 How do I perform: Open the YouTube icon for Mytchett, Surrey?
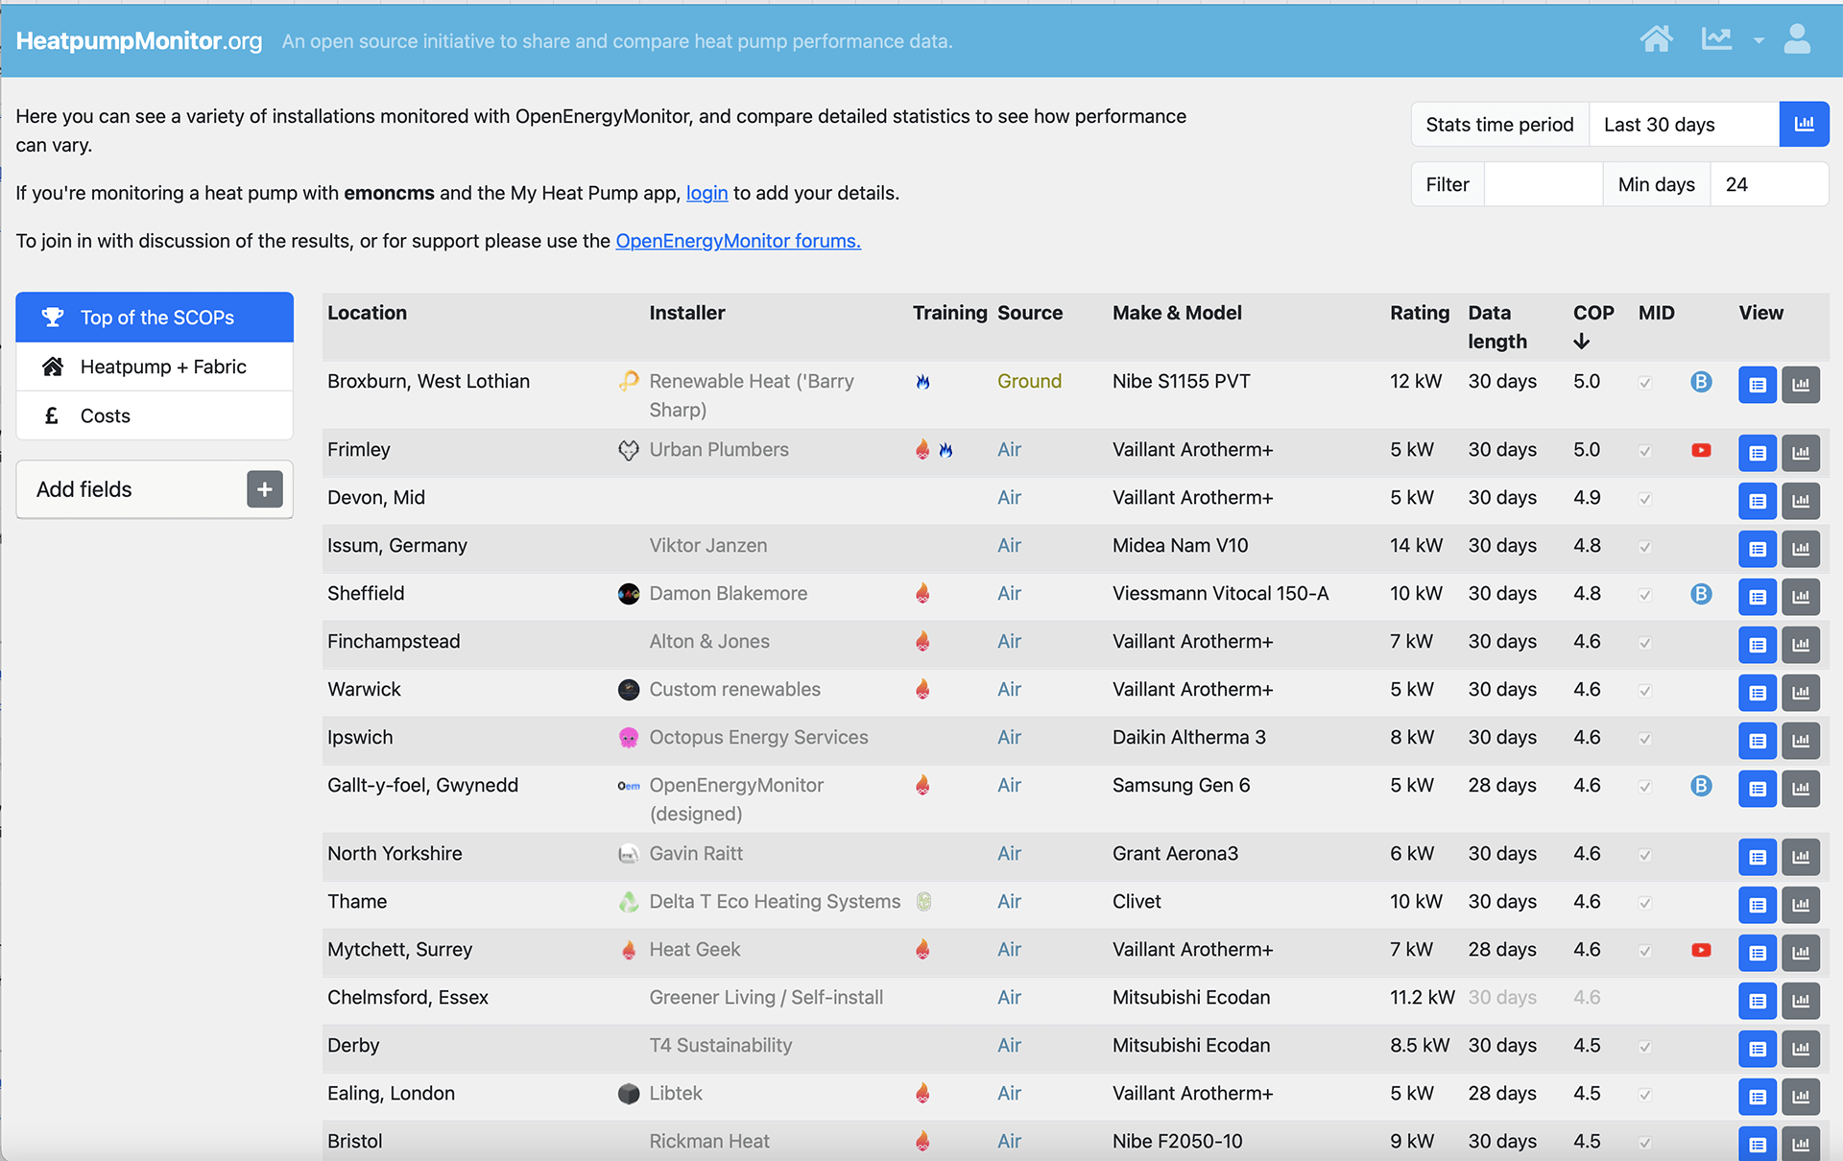[1701, 950]
